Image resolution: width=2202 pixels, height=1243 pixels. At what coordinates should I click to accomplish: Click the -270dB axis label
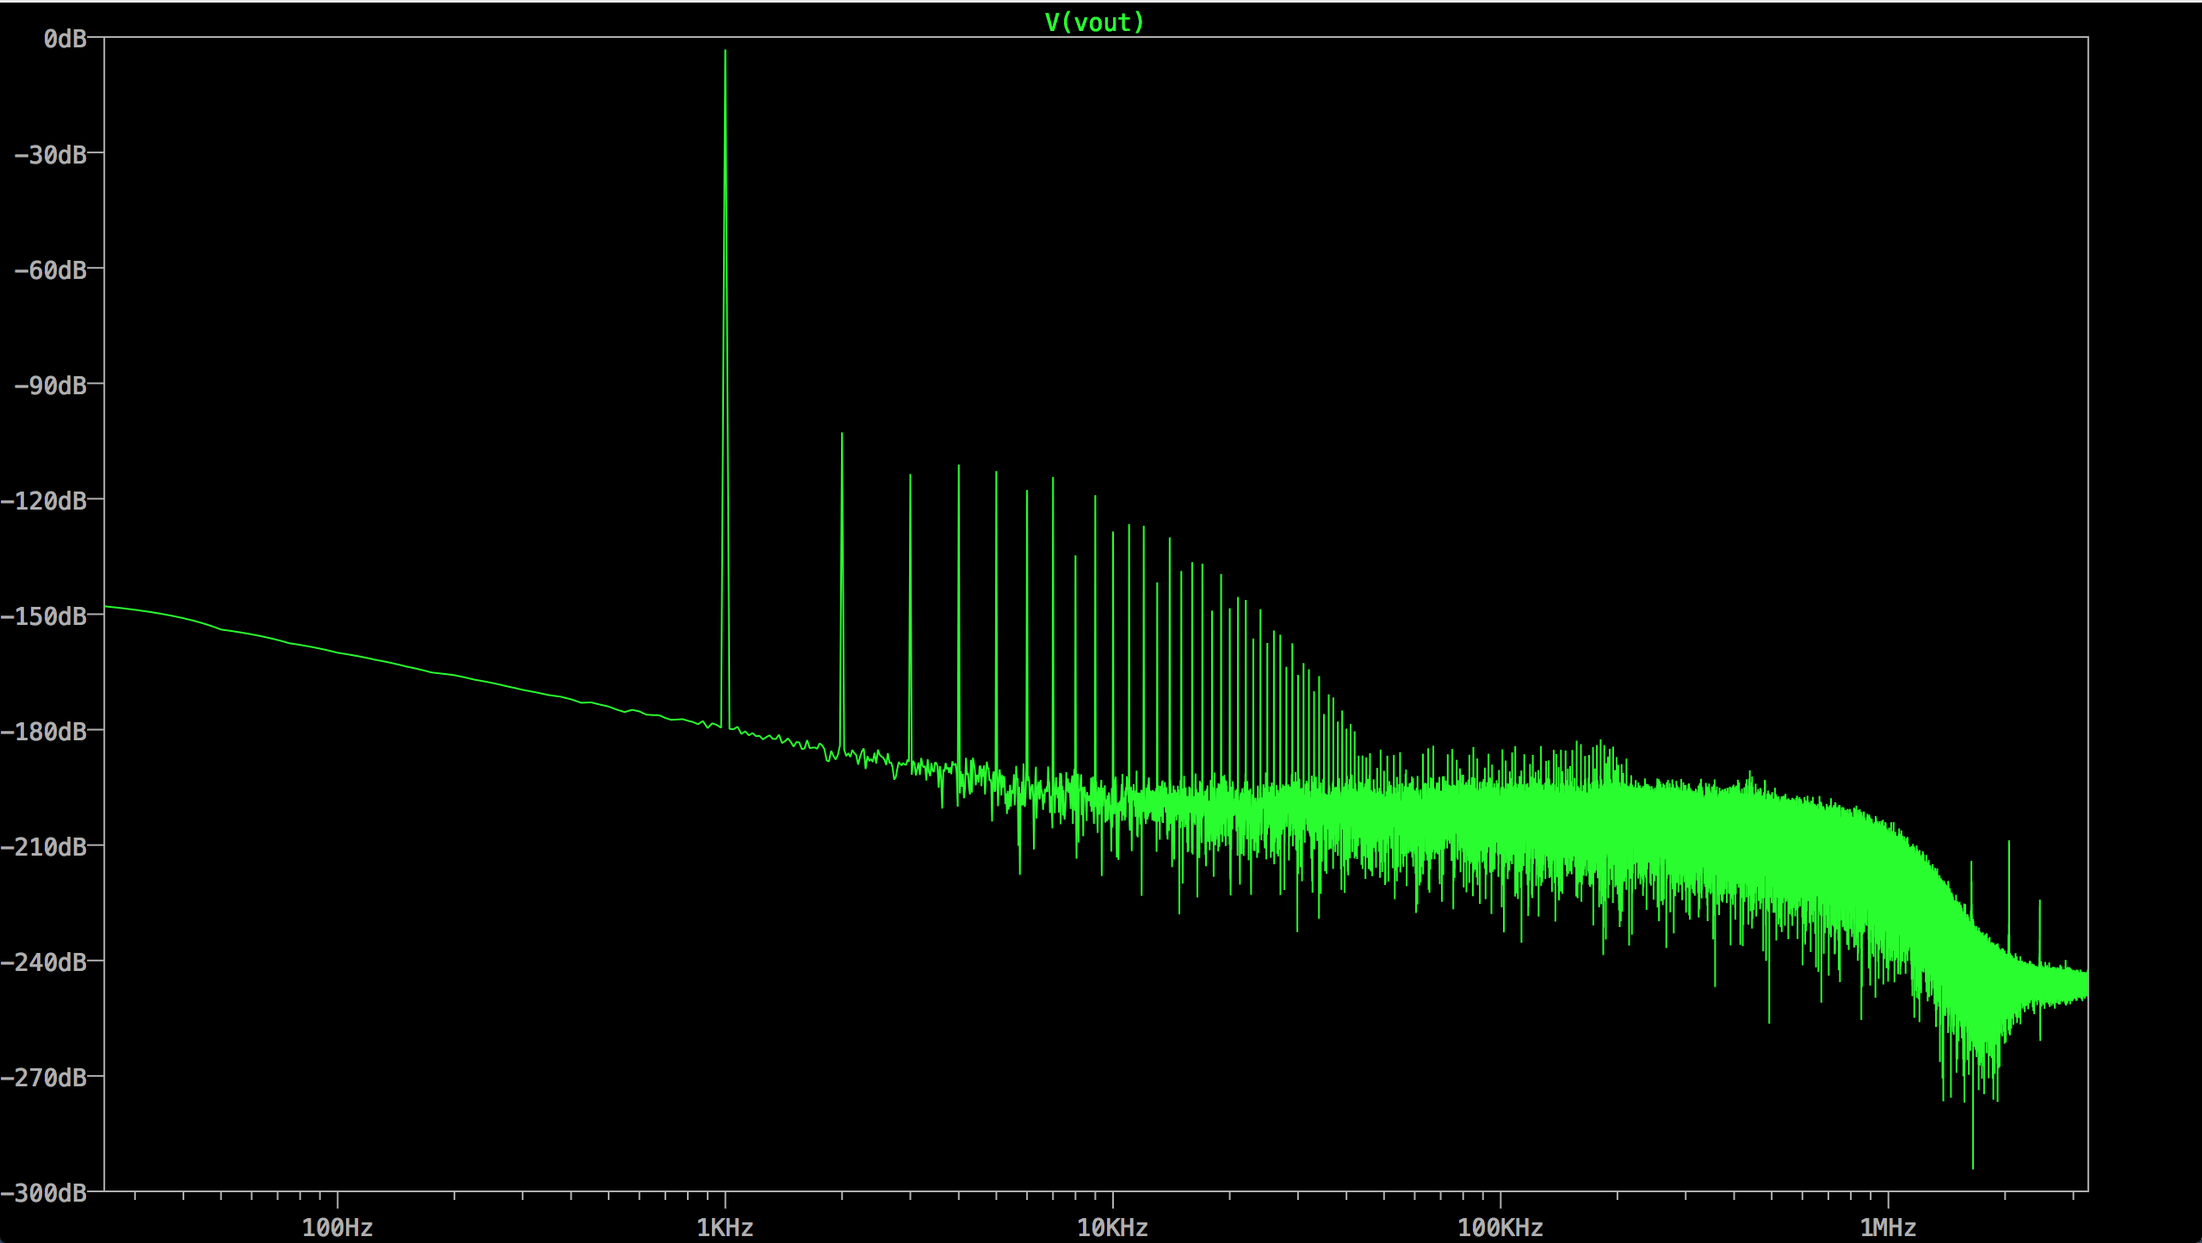pos(44,1078)
